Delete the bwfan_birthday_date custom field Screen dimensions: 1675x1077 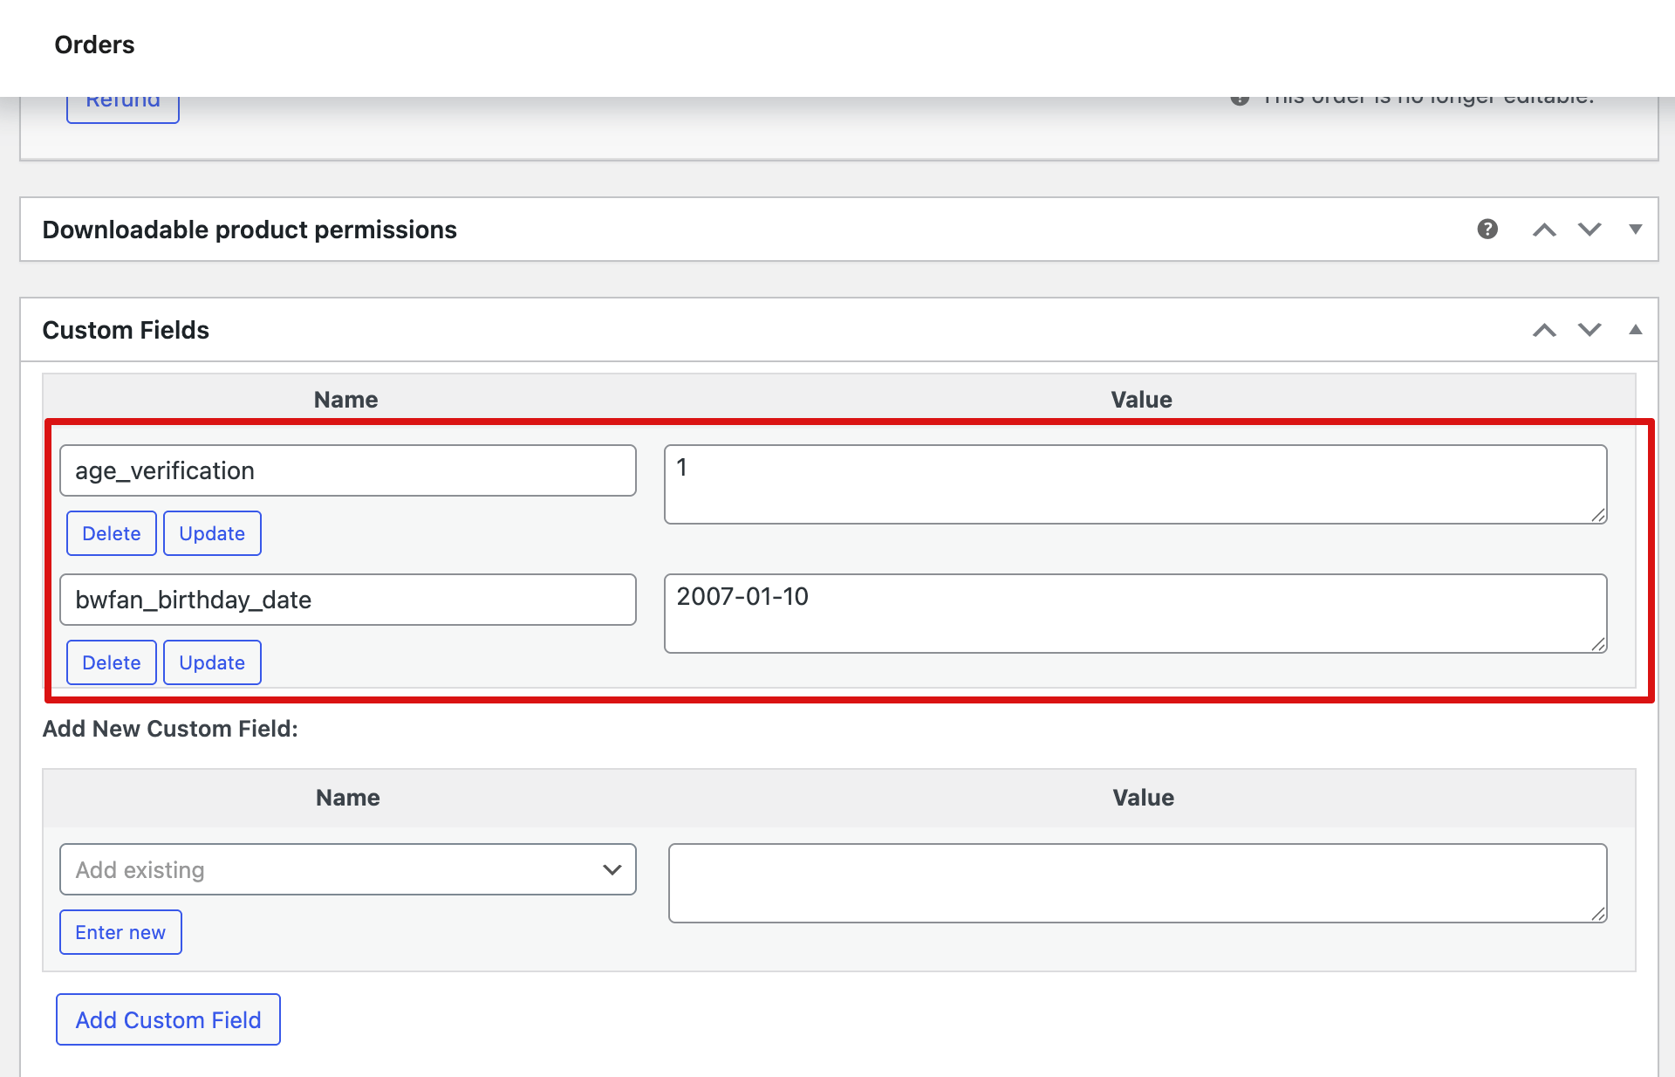(111, 662)
